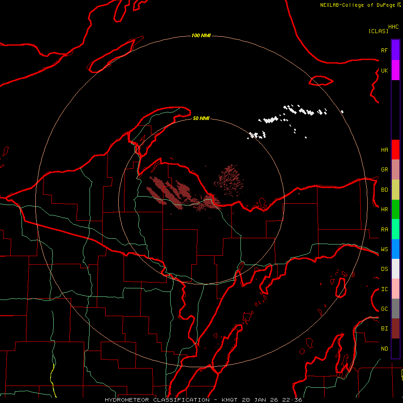The image size is (403, 403).
Task: Click the HHC product label
Action: click(393, 27)
